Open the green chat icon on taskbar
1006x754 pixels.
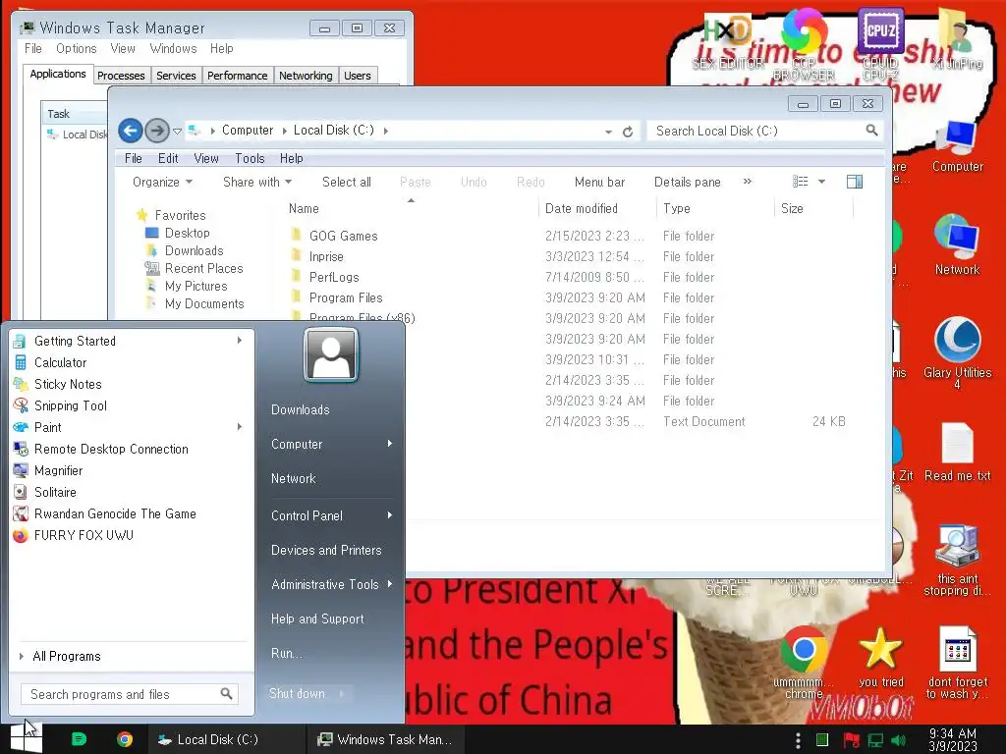79,739
